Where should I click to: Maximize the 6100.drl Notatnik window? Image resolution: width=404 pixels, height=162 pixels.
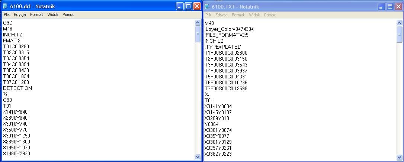(188, 6)
